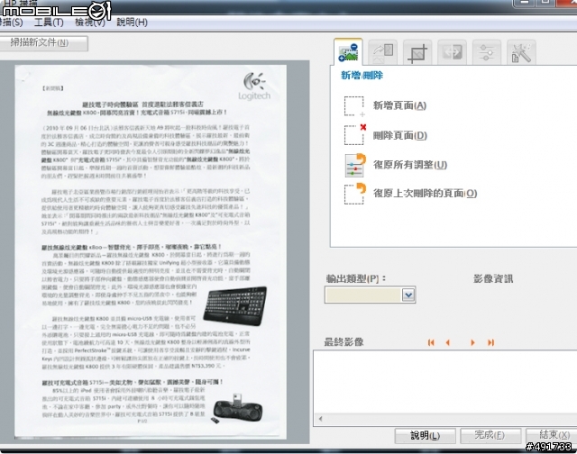Click the 復原所有調整 sliders icon
577x454 pixels.
[x=355, y=165]
